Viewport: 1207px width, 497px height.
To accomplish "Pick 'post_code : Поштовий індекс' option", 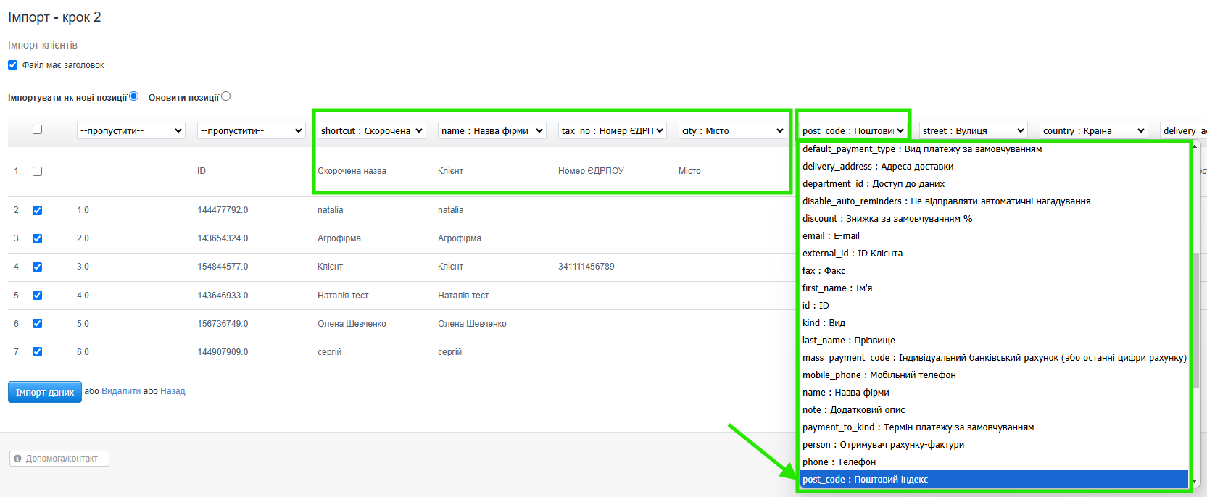I will pyautogui.click(x=865, y=480).
